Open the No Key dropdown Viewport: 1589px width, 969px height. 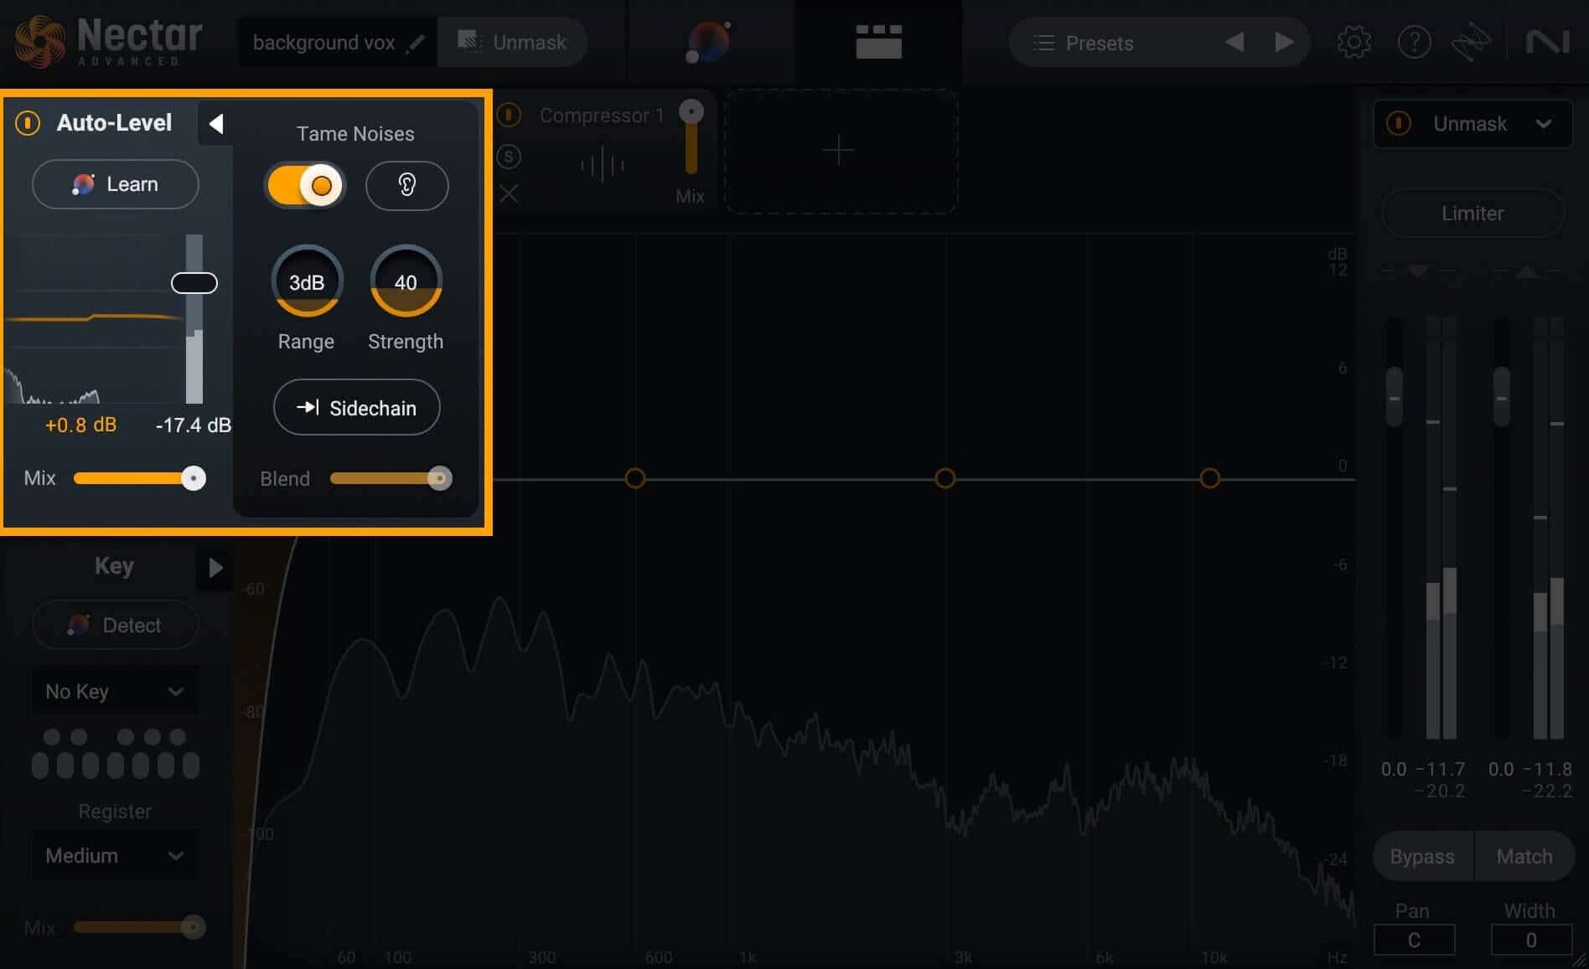tap(116, 691)
